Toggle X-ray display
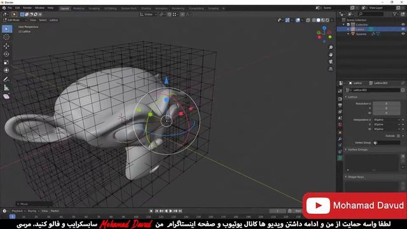 pos(308,20)
